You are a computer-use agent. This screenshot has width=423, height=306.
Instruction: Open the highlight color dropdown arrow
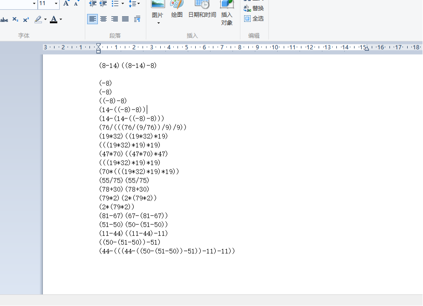pos(46,20)
